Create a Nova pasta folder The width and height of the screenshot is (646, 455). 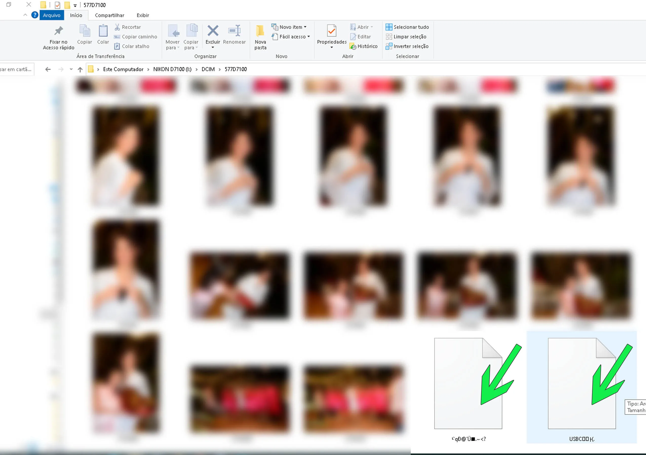260,31
